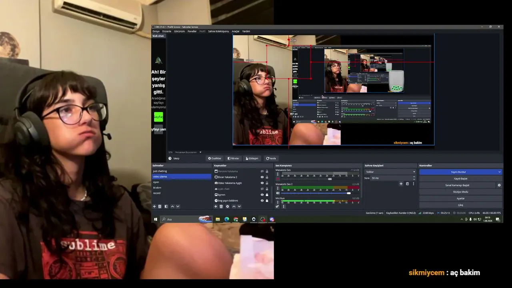Screen dimensions: 512x288
Task: Open the Araçlar menu
Action: [236, 31]
